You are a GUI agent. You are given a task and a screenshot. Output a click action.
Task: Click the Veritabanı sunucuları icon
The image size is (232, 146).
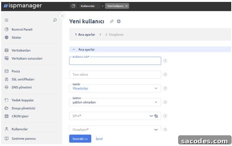point(6,58)
